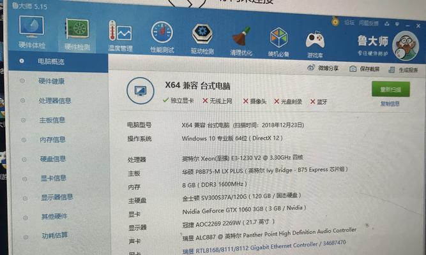The height and width of the screenshot is (255, 426).
Task: Click the 蓝牙 unavailable status
Action: click(319, 102)
